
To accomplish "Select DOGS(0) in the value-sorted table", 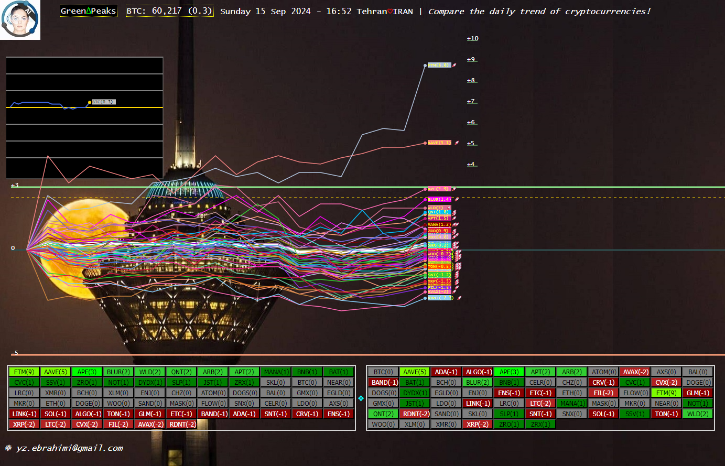I will coord(244,393).
